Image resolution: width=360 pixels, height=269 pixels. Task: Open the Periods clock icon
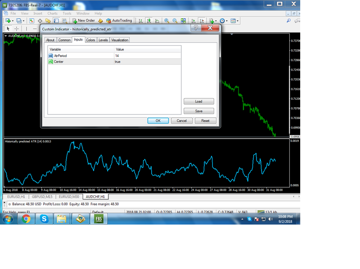tap(222, 21)
